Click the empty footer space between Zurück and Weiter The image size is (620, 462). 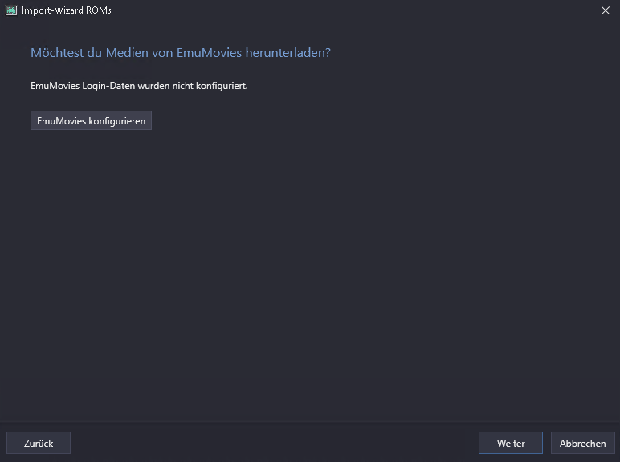click(273, 443)
